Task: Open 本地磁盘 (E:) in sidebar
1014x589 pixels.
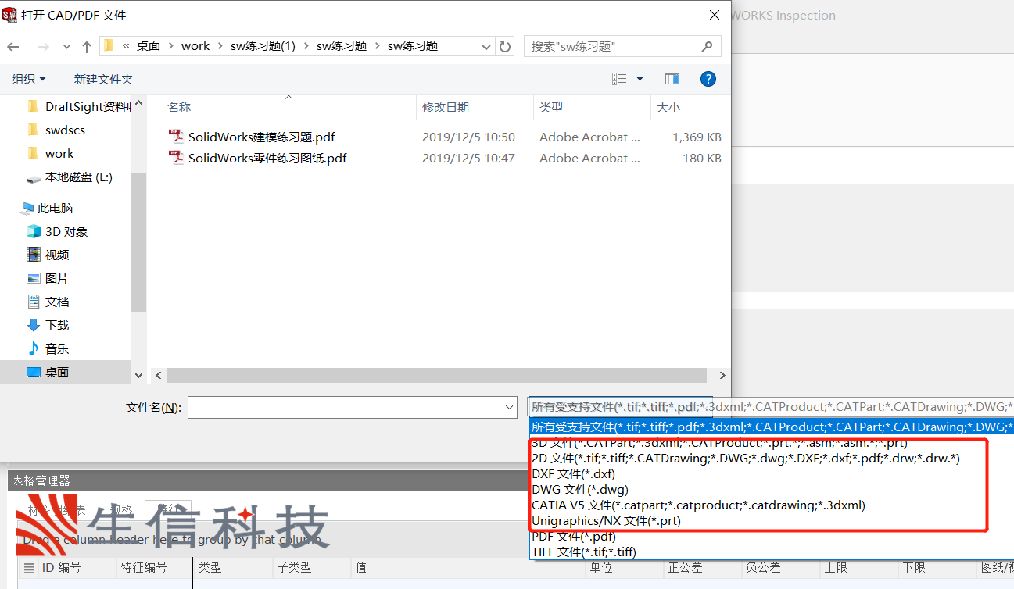Action: pyautogui.click(x=70, y=177)
